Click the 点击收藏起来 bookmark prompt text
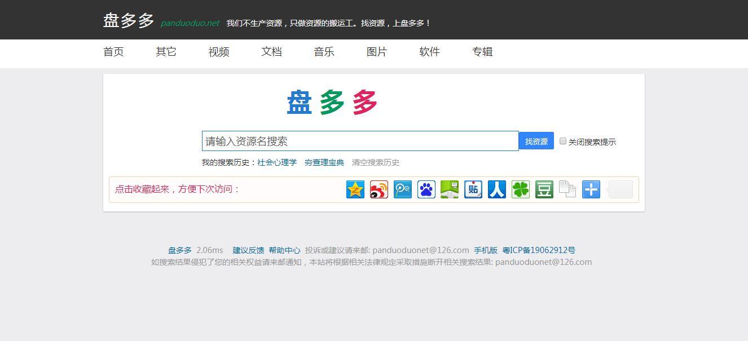 178,189
